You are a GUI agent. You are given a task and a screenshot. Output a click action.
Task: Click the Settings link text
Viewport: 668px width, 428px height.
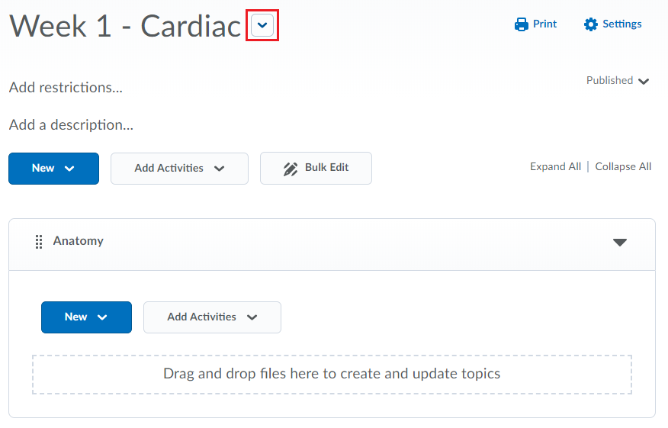click(x=621, y=24)
